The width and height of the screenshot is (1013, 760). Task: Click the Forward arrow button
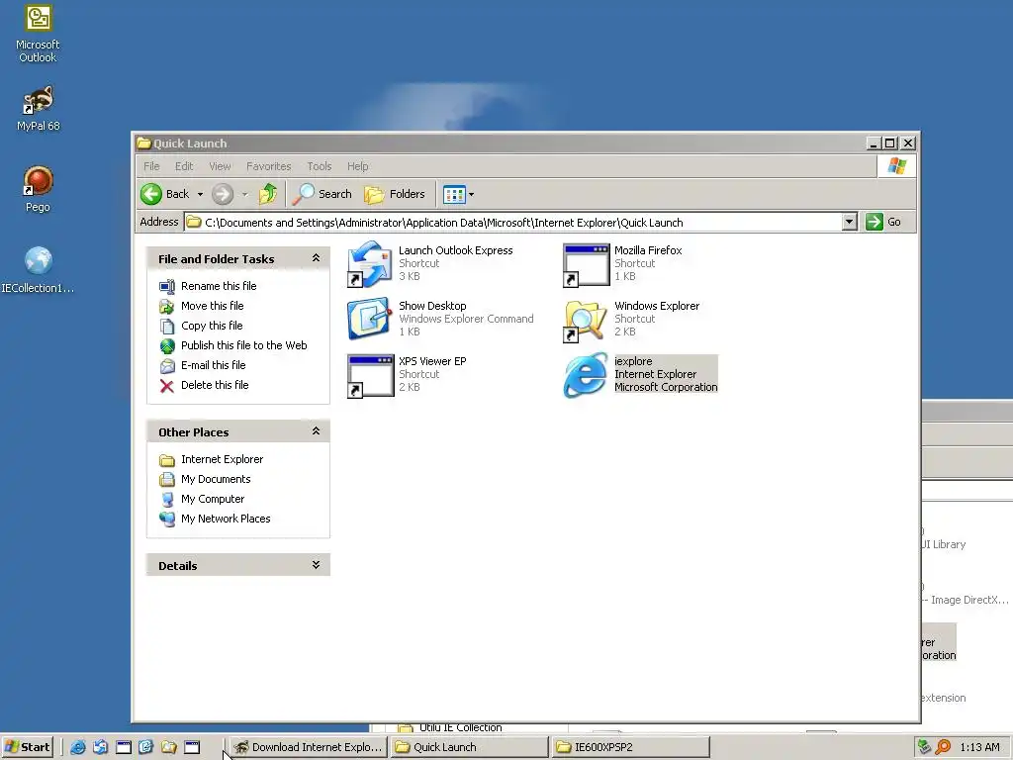pos(223,194)
